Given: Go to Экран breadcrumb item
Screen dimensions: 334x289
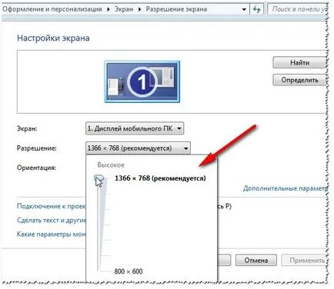Looking at the screenshot, I should tap(124, 9).
